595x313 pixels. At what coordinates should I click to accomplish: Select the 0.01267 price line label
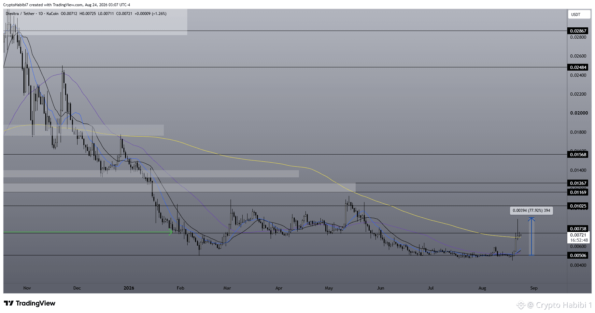click(x=578, y=183)
